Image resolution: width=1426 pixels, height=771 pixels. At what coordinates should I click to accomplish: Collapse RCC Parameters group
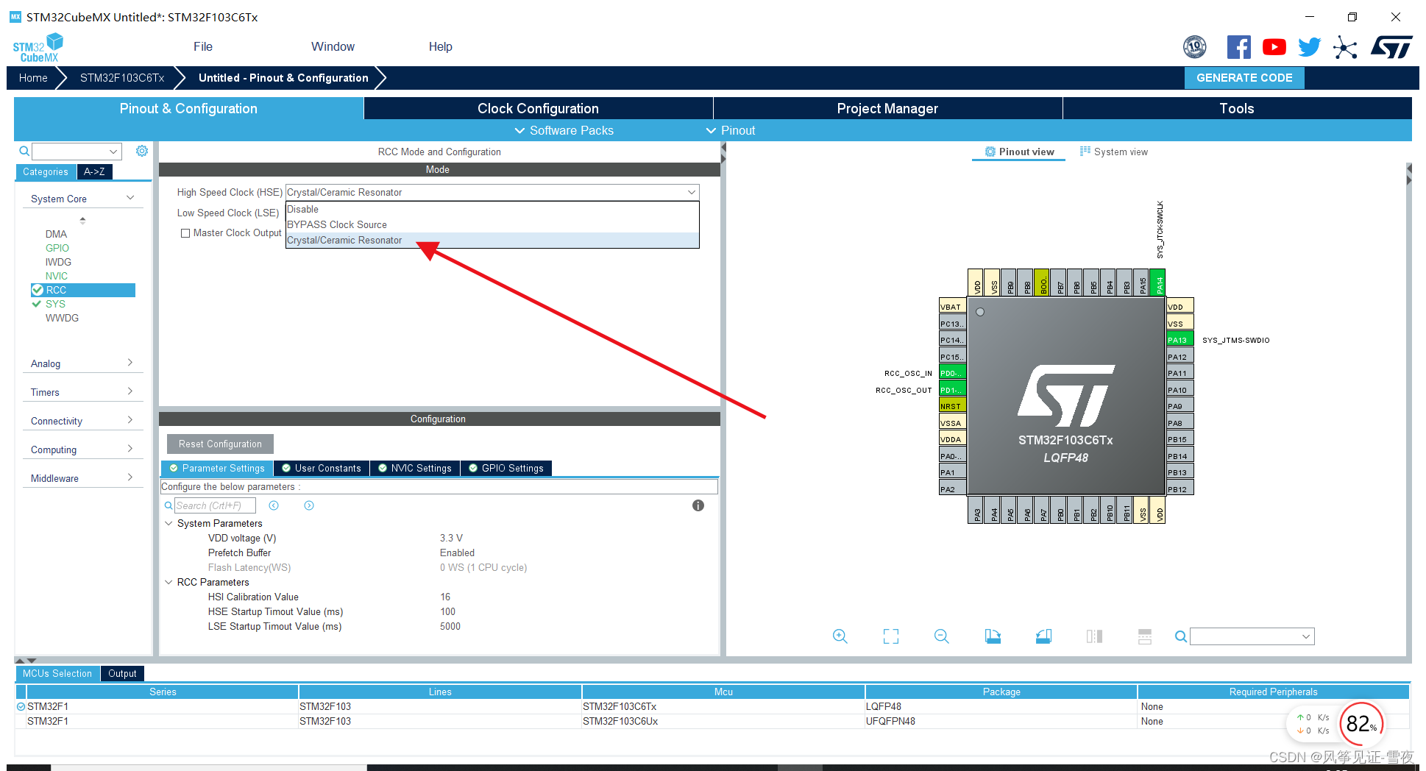(x=169, y=582)
